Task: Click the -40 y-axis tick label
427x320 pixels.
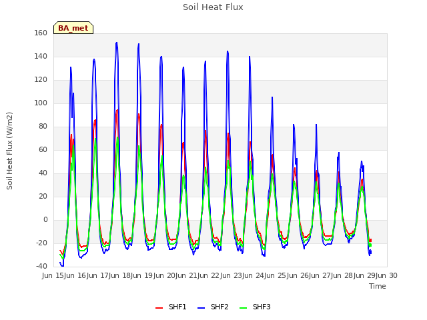Action: (x=41, y=266)
